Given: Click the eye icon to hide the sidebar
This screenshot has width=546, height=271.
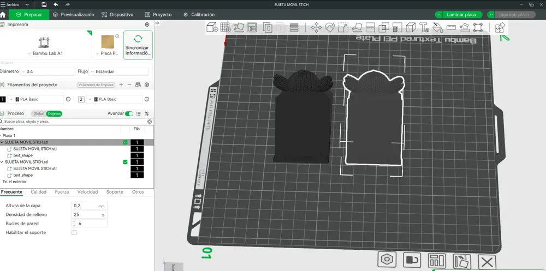Looking at the screenshot, I should click(x=157, y=23).
